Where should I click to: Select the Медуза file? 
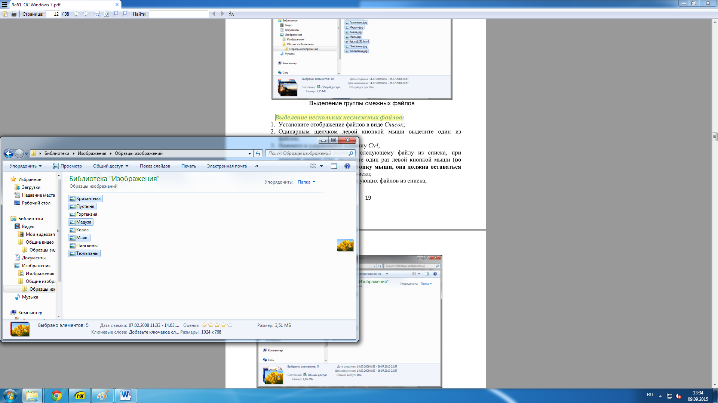tap(81, 222)
